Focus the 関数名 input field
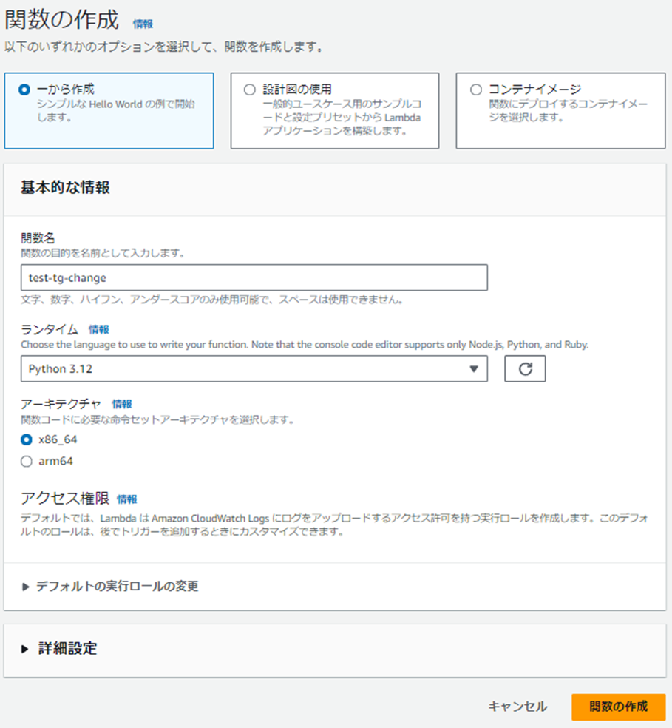This screenshot has height=728, width=672. click(254, 277)
